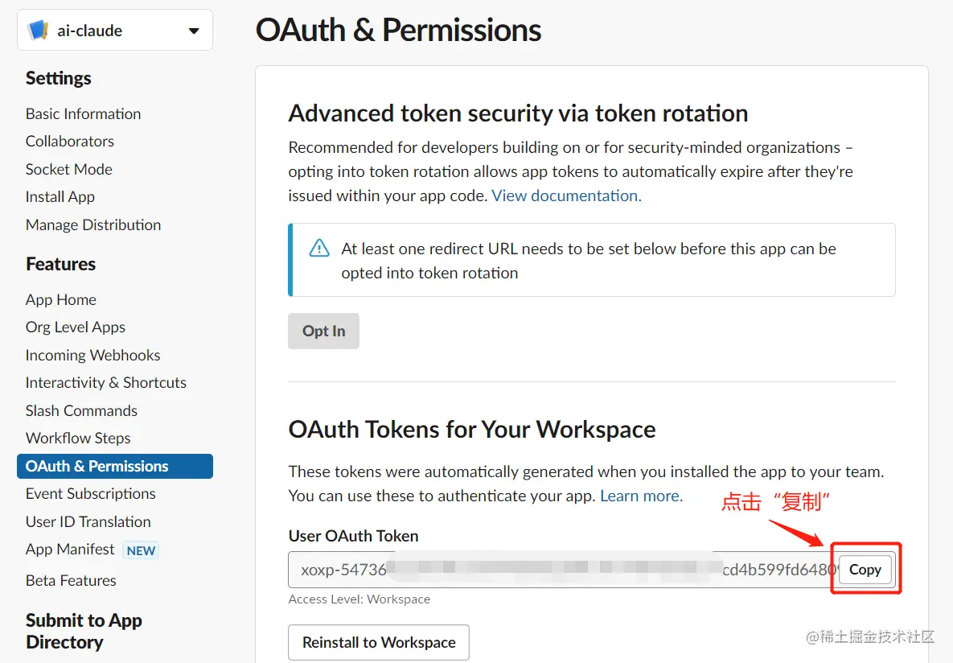Image resolution: width=953 pixels, height=663 pixels.
Task: Go to Event Subscriptions page
Action: pos(91,493)
